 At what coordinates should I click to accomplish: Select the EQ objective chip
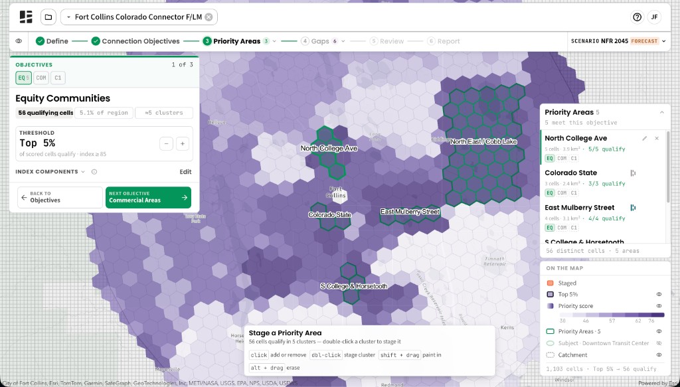[23, 78]
